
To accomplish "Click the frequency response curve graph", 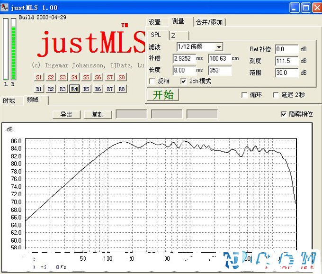I will point(161,194).
